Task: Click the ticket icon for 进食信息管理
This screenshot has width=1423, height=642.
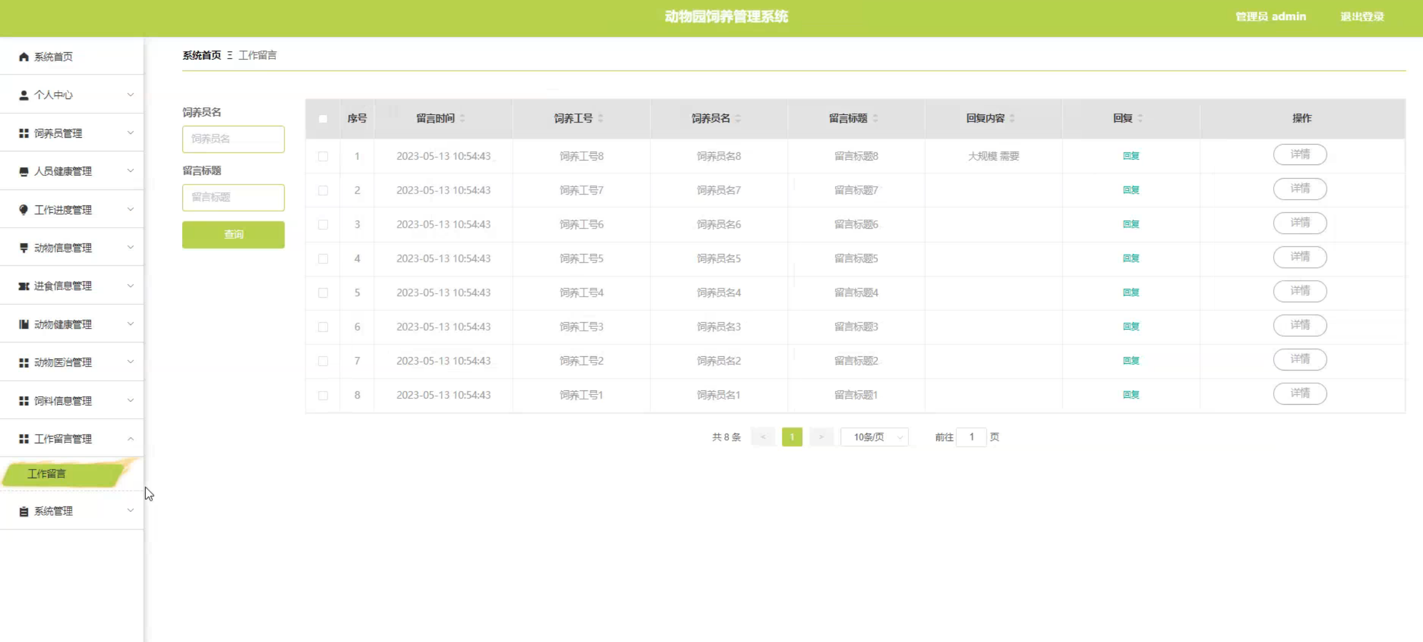Action: [x=23, y=286]
